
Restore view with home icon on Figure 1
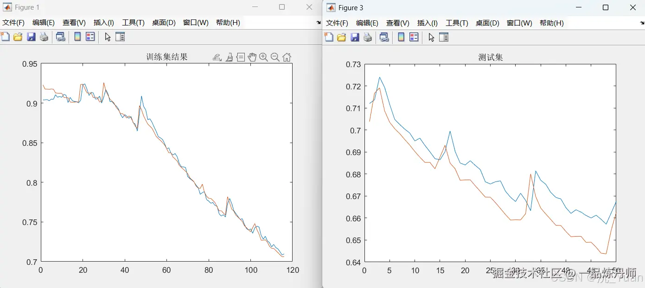(x=287, y=57)
